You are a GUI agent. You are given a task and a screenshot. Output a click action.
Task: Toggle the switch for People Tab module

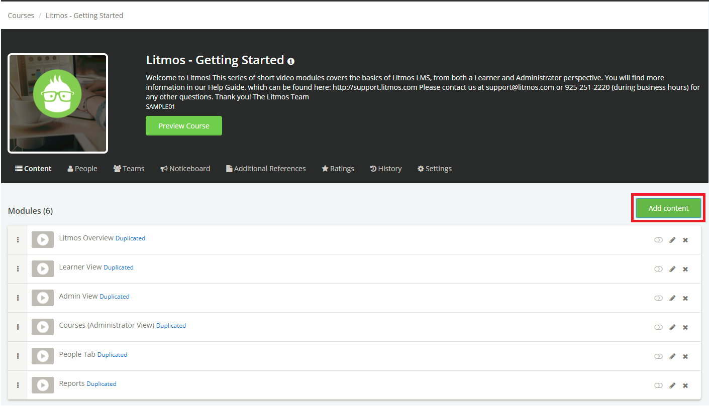click(x=658, y=356)
